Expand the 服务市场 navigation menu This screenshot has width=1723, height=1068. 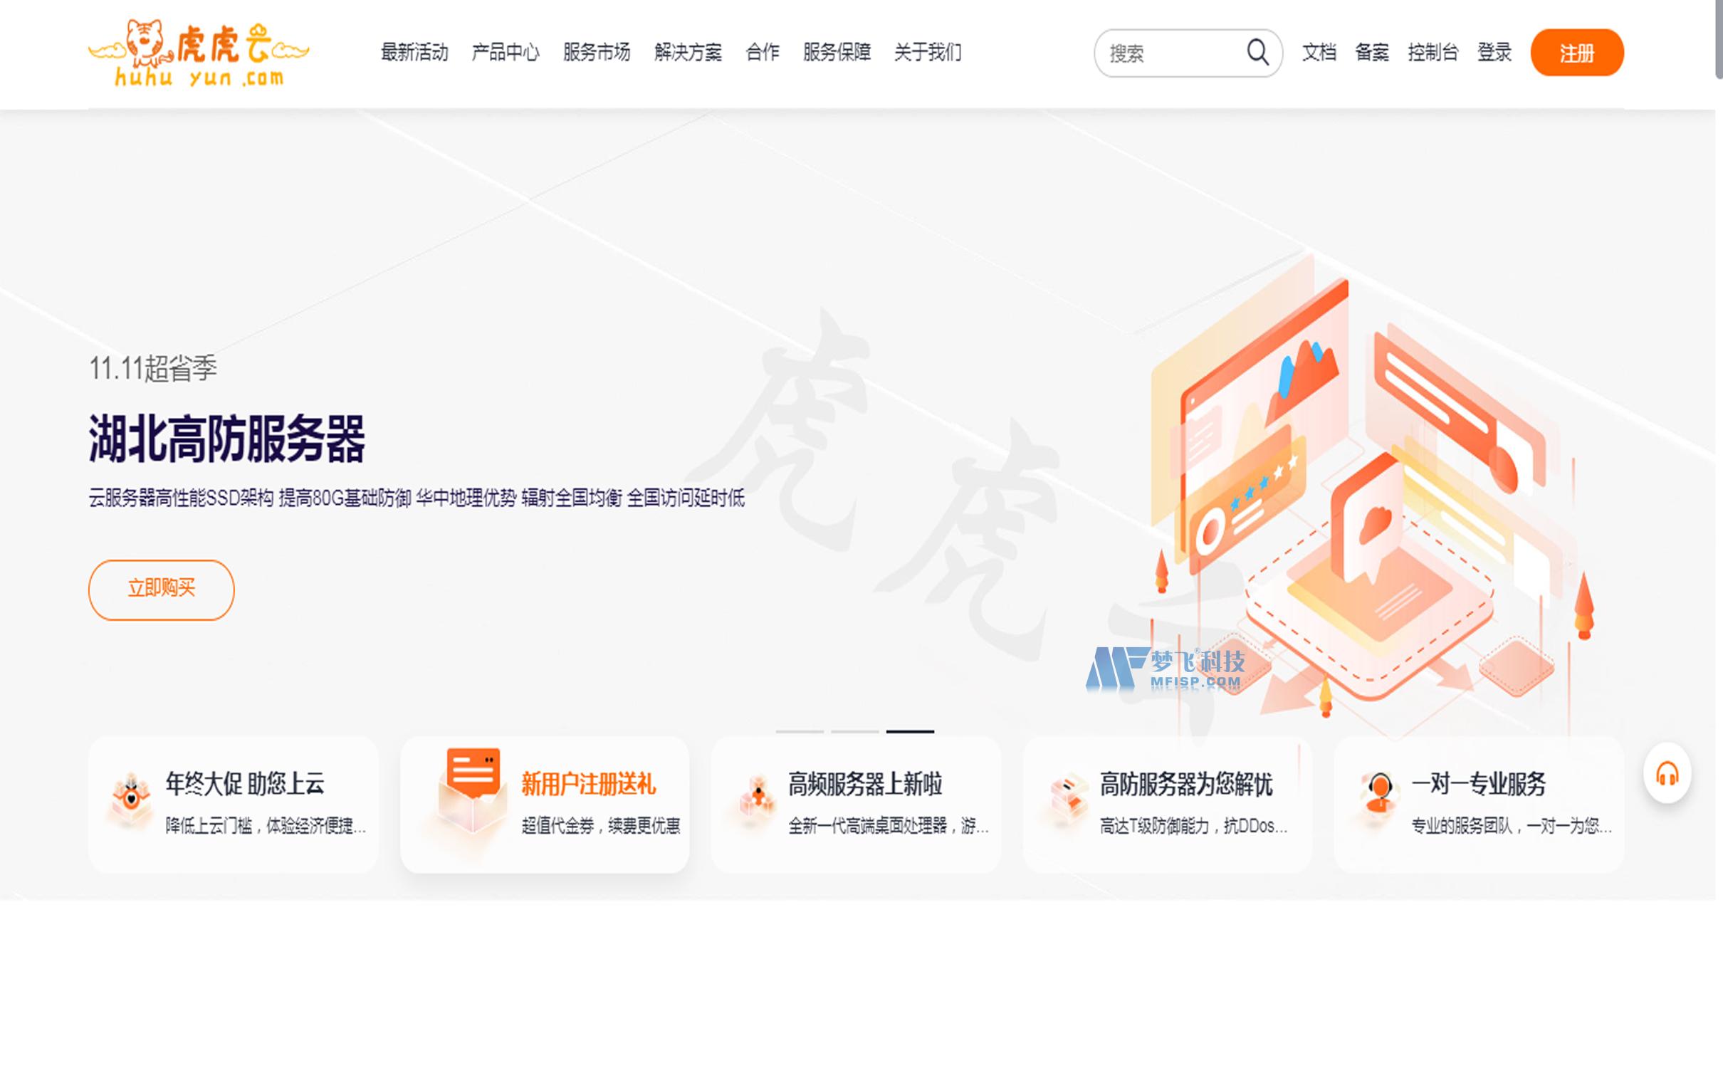pyautogui.click(x=596, y=52)
